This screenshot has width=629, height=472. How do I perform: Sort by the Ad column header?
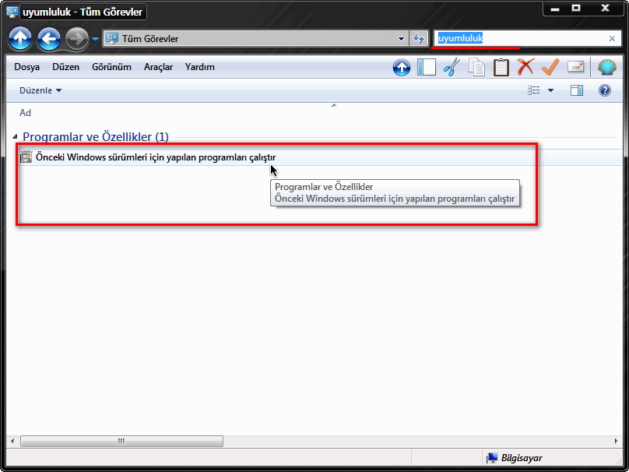[x=25, y=113]
